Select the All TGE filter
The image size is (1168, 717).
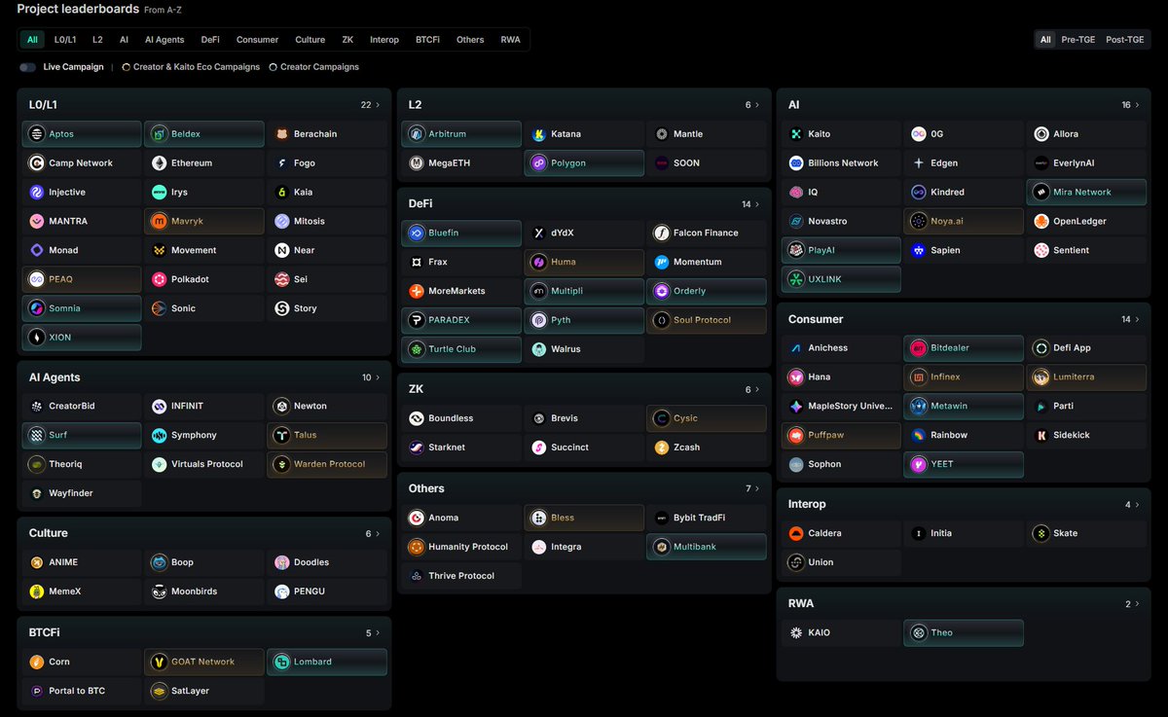[x=1045, y=40]
